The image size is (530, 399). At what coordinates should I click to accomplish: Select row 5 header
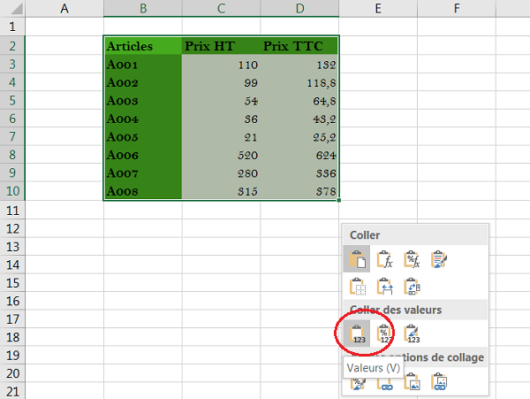12,100
